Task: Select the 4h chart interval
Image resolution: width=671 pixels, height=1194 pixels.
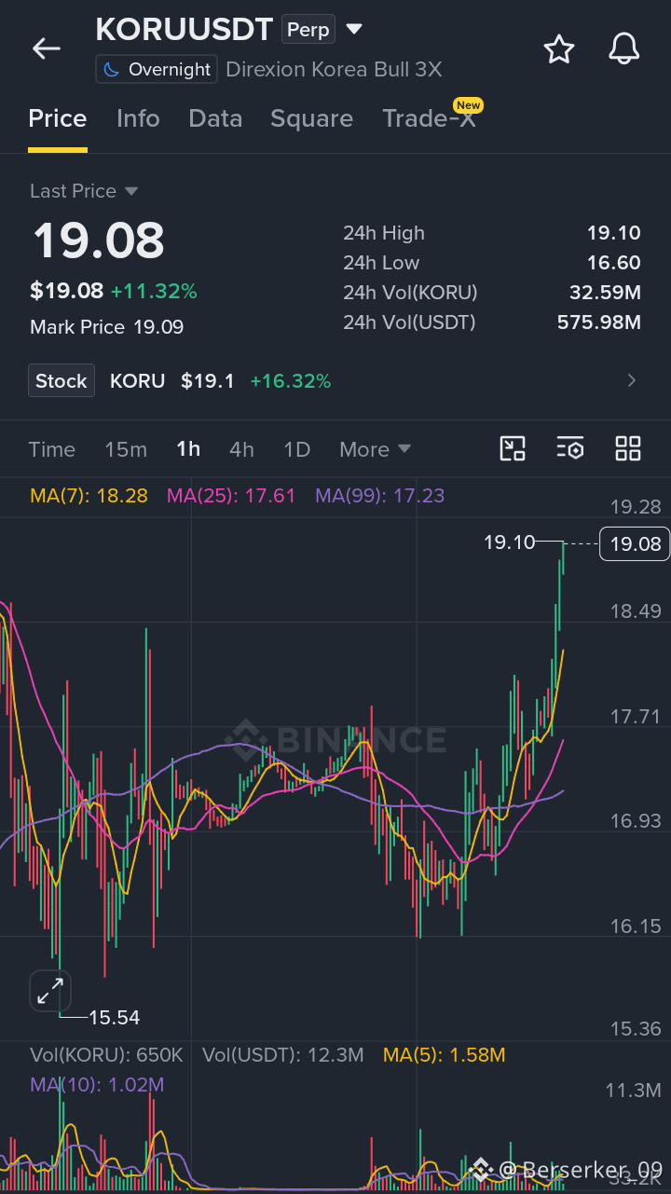Action: pyautogui.click(x=241, y=449)
